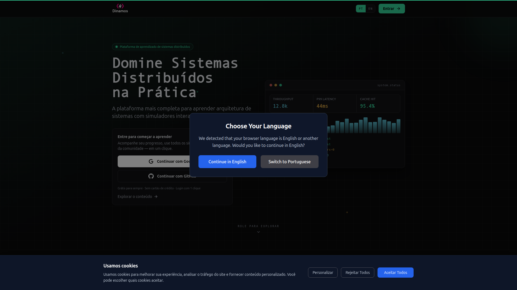Open the Explorar o conteúdo link
The height and width of the screenshot is (290, 517).
point(138,197)
